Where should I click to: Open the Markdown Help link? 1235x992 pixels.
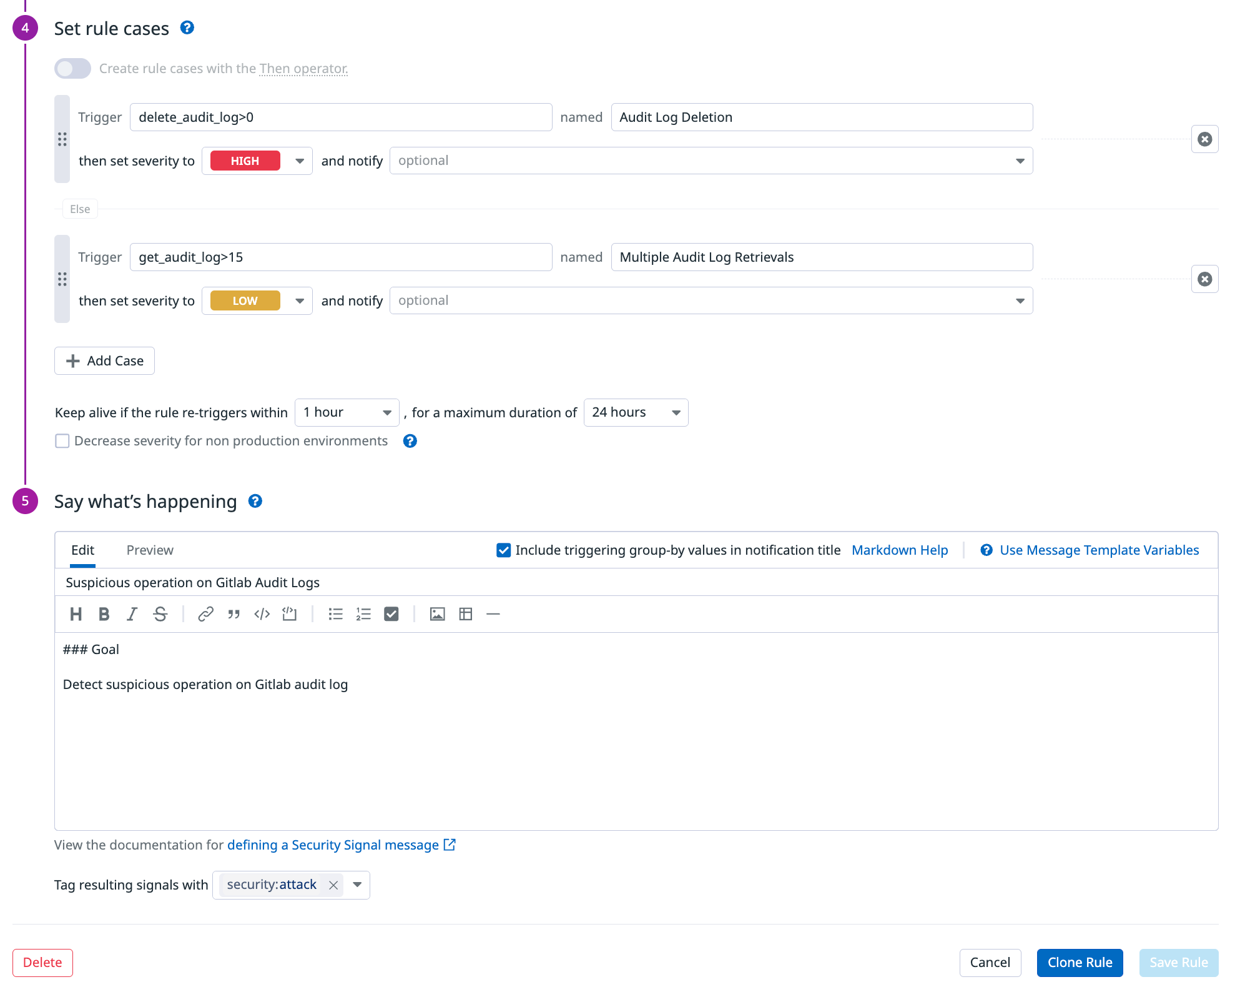click(899, 550)
